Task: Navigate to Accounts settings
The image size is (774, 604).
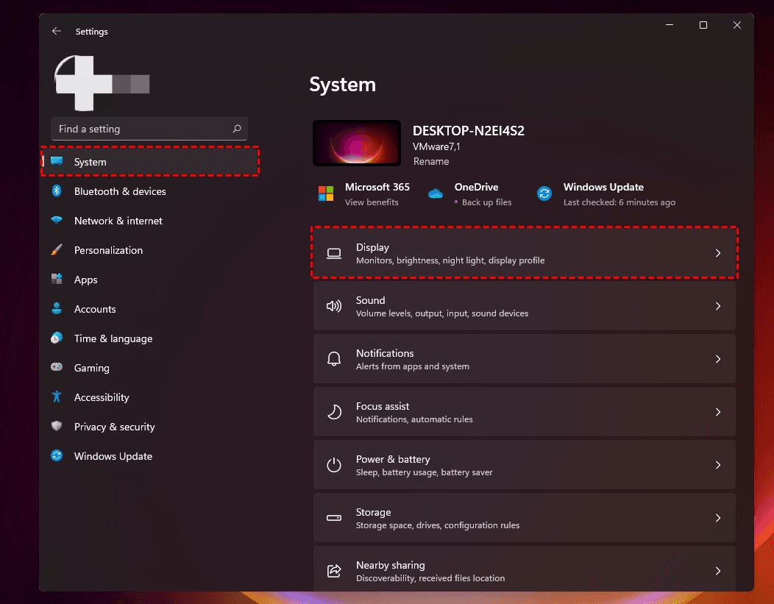Action: [x=95, y=309]
